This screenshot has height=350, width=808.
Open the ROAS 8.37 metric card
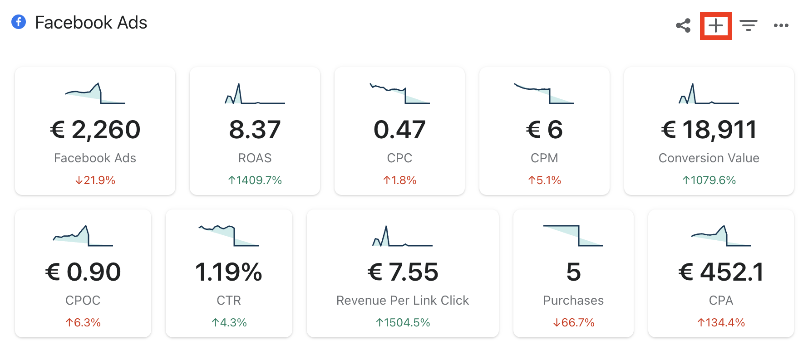tap(255, 131)
